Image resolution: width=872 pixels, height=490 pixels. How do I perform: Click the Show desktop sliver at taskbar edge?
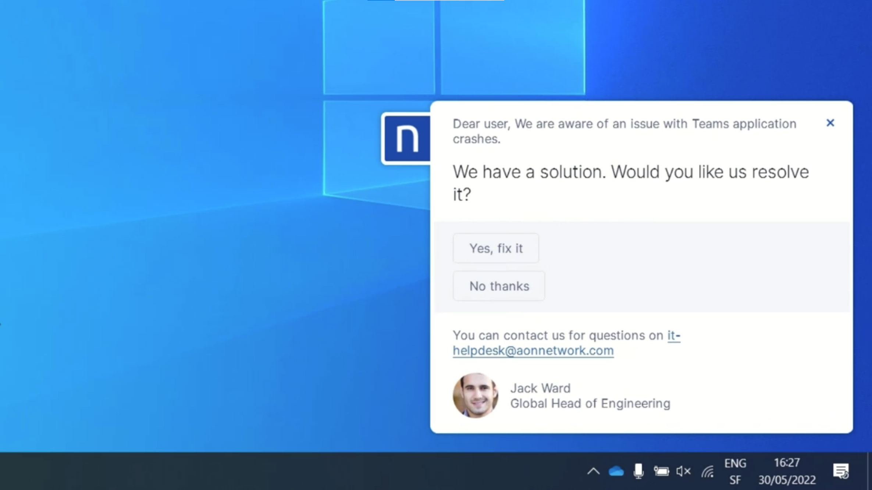(870, 471)
